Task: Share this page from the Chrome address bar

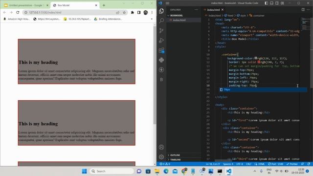Action: pyautogui.click(x=118, y=12)
